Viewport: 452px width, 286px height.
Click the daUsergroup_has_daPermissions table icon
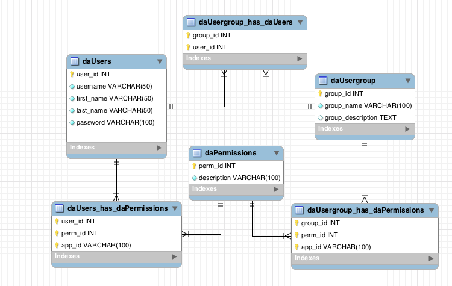point(299,210)
